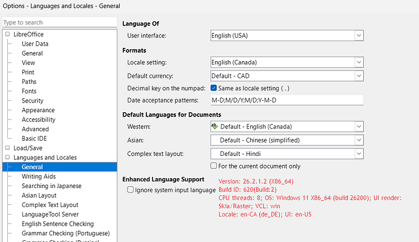Select the Languages and Locales label

pos(45,158)
